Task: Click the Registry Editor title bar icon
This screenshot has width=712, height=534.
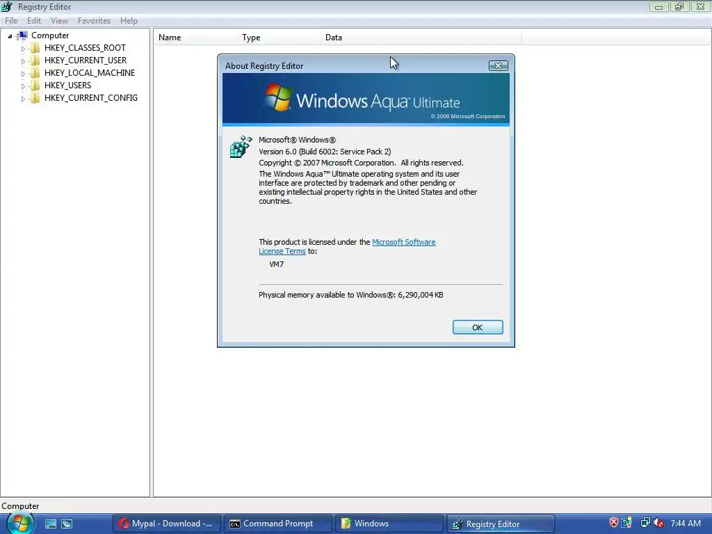Action: coord(7,7)
